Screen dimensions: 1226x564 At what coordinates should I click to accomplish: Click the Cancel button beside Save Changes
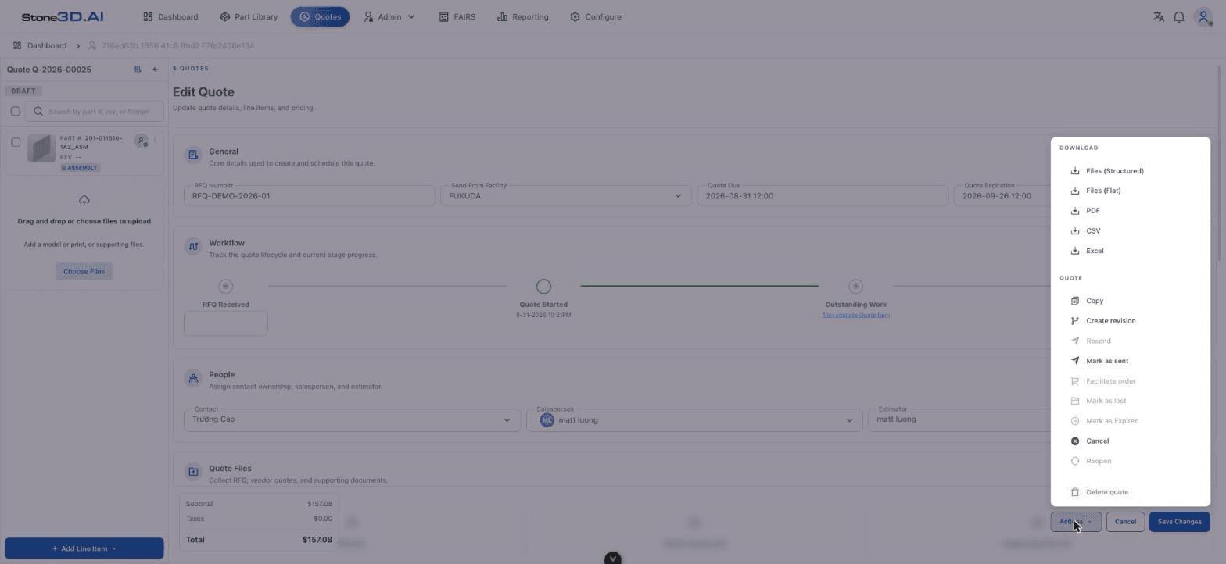(1125, 522)
